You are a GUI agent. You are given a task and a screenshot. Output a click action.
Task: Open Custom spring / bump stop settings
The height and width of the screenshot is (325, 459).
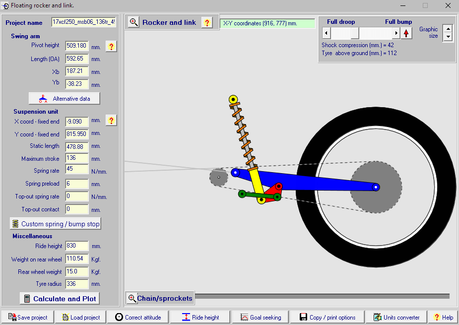56,224
